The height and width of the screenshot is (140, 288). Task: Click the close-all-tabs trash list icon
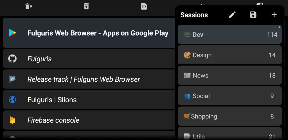(x=29, y=6)
